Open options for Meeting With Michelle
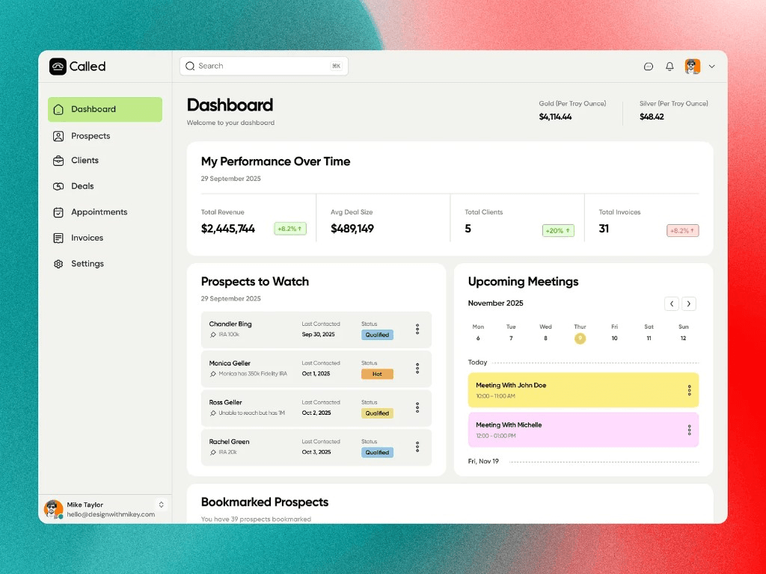 tap(689, 430)
